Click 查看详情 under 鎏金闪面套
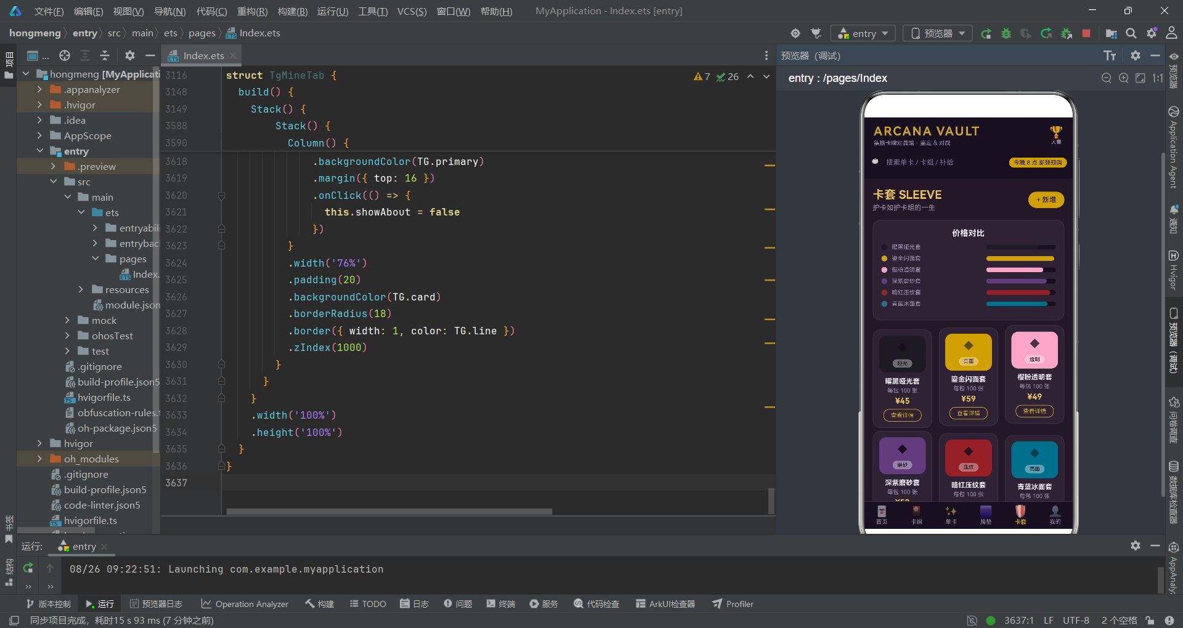 tap(968, 414)
